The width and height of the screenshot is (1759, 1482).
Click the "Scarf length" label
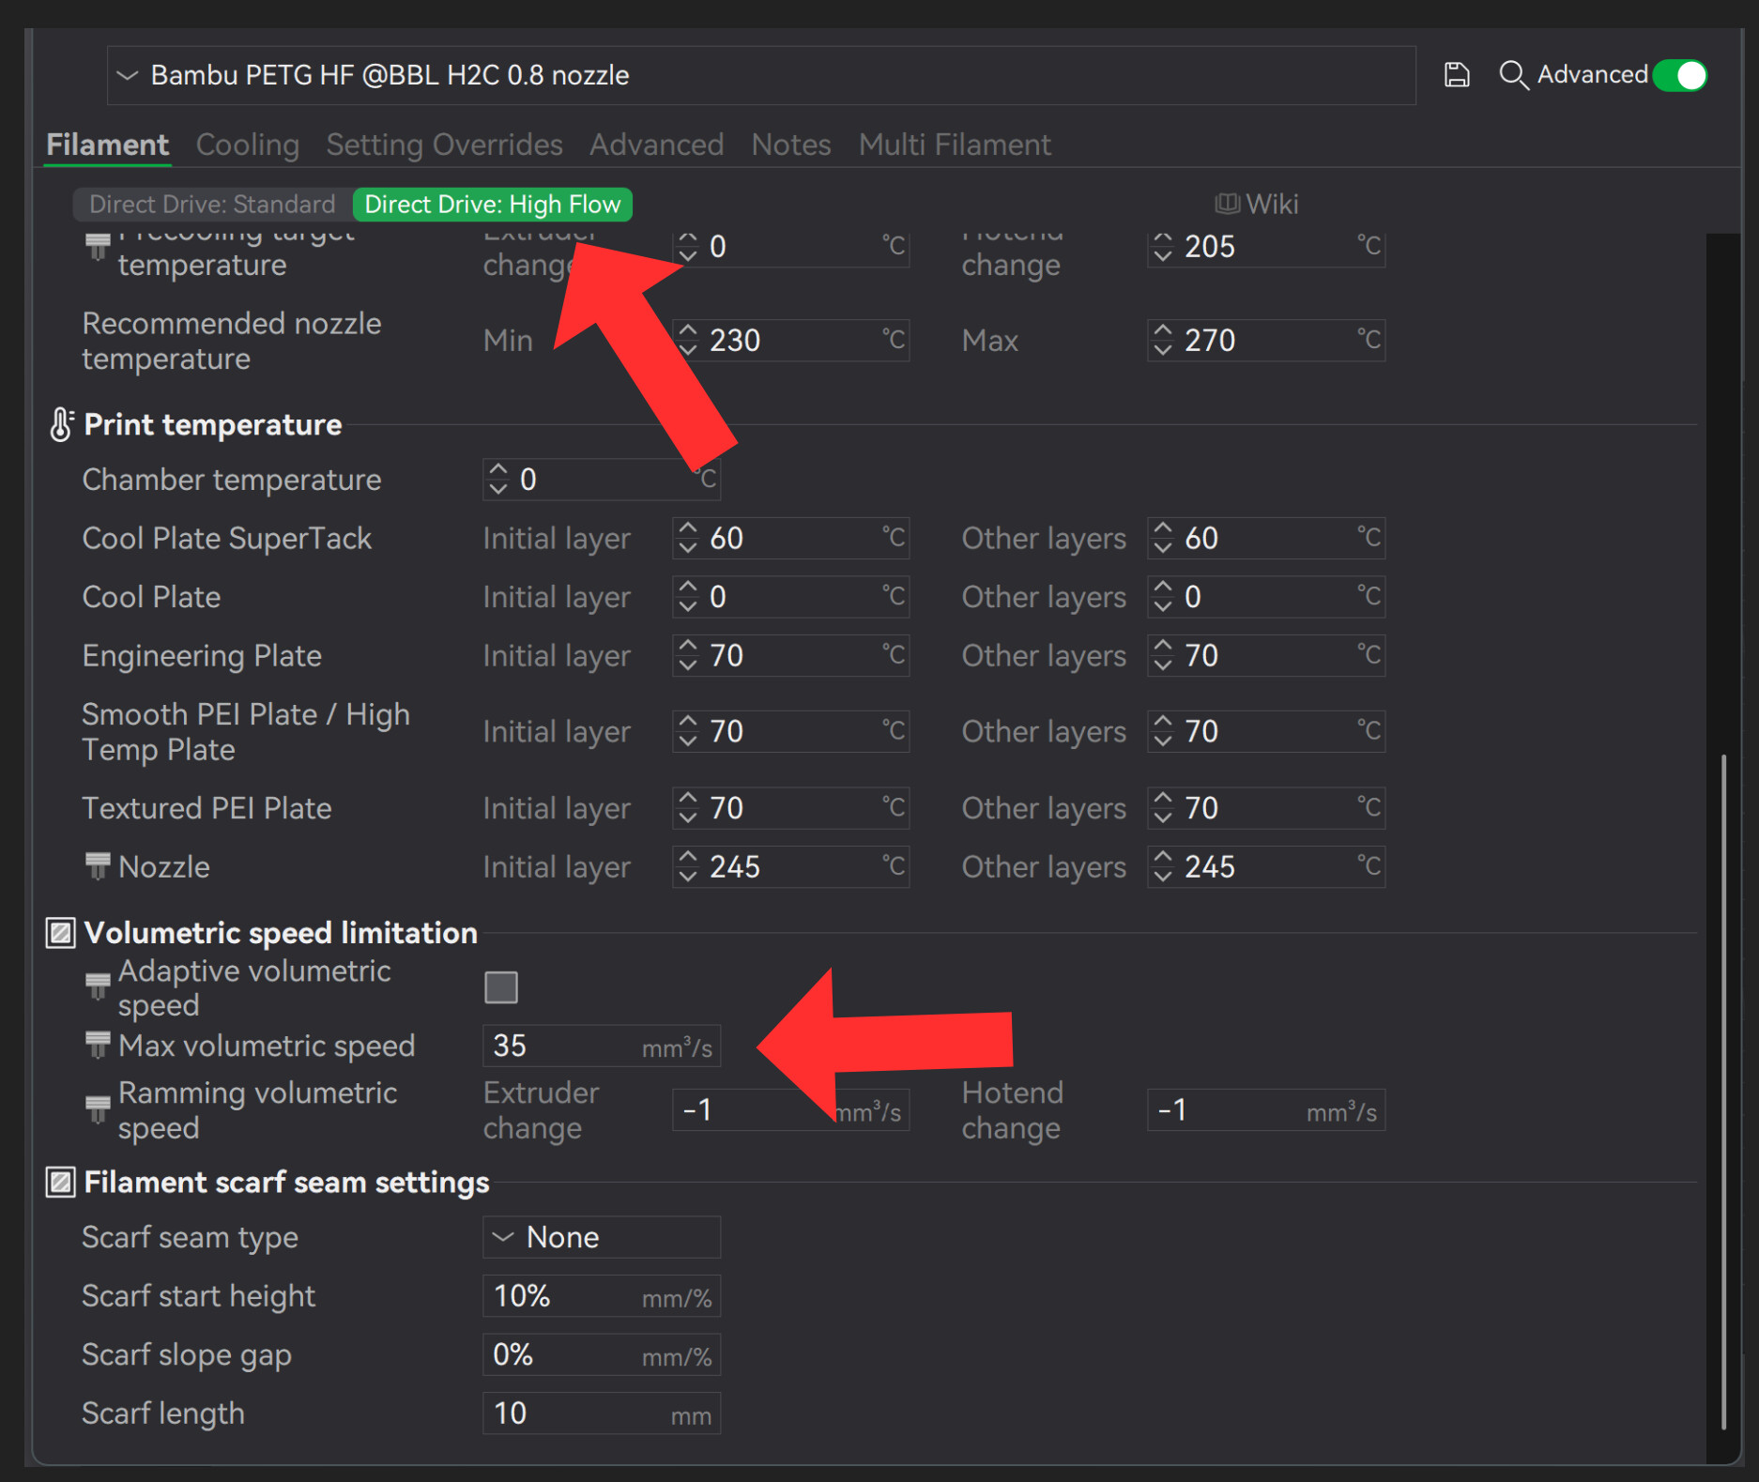[x=163, y=1413]
